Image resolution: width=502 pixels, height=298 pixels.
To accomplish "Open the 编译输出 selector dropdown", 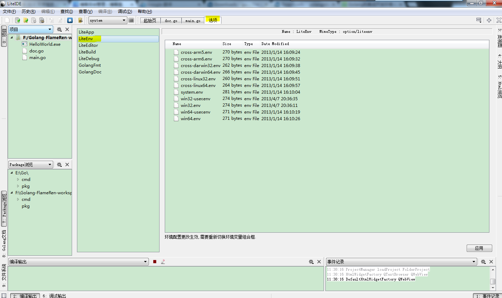I will [78, 262].
